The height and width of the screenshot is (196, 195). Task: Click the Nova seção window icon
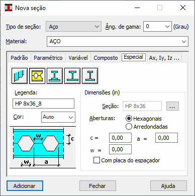[x=9, y=8]
